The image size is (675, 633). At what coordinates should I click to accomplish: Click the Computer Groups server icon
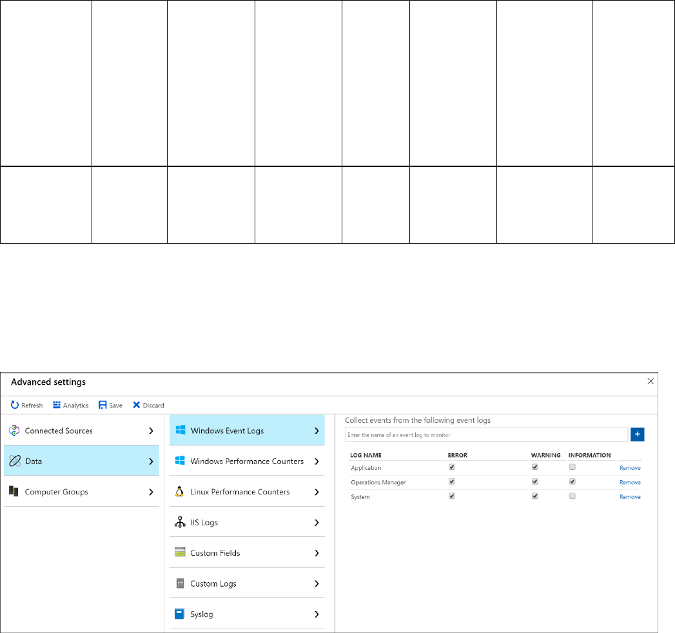click(14, 491)
